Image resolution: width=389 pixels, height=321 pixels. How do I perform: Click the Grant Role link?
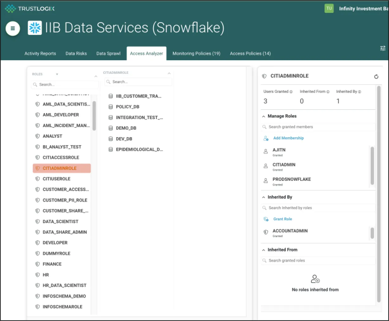[283, 219]
